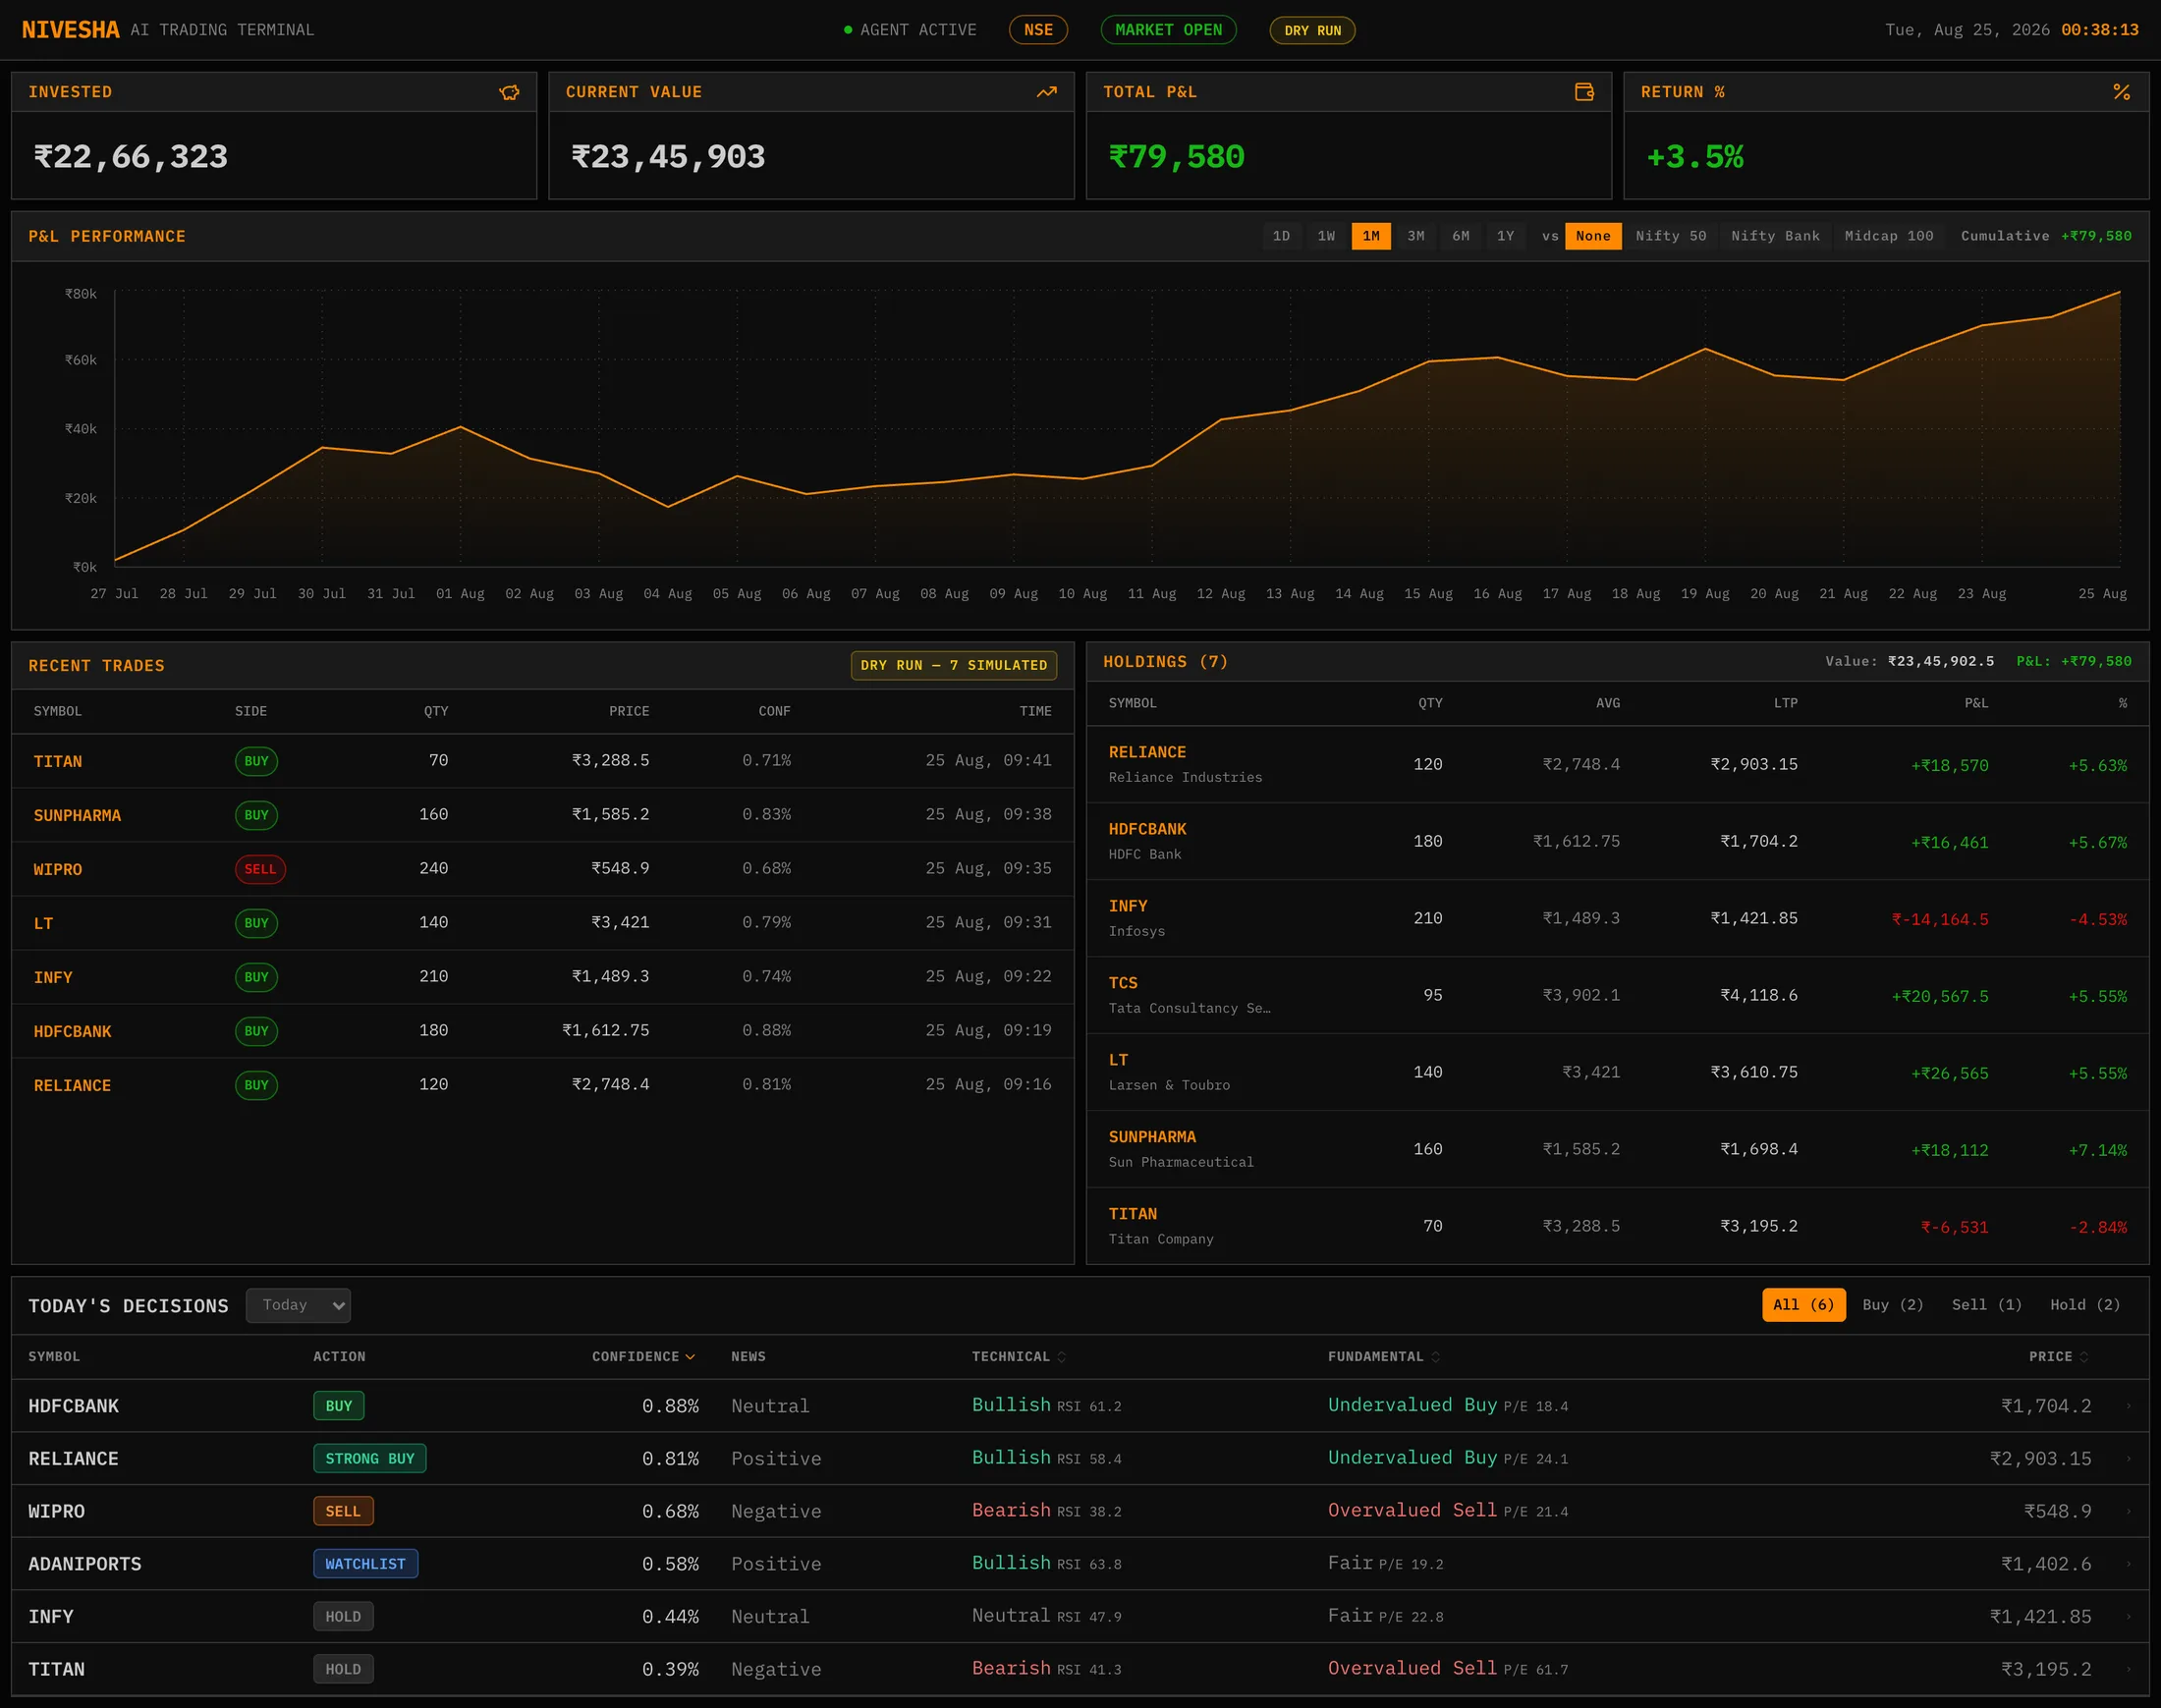Open the Today date dropdown
The image size is (2161, 1708).
[298, 1305]
